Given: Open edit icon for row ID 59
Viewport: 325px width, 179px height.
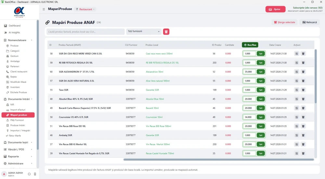Looking at the screenshot, I should [297, 63].
